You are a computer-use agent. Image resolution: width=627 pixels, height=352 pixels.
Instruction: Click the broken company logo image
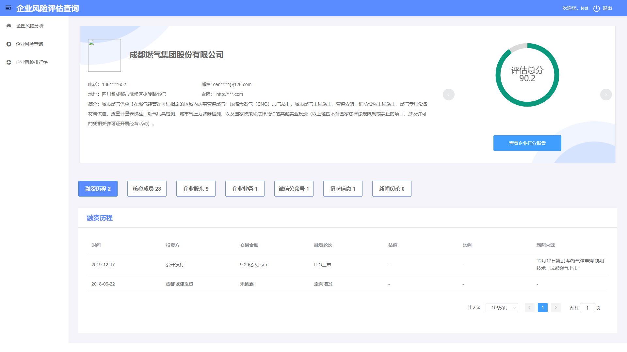tap(104, 55)
